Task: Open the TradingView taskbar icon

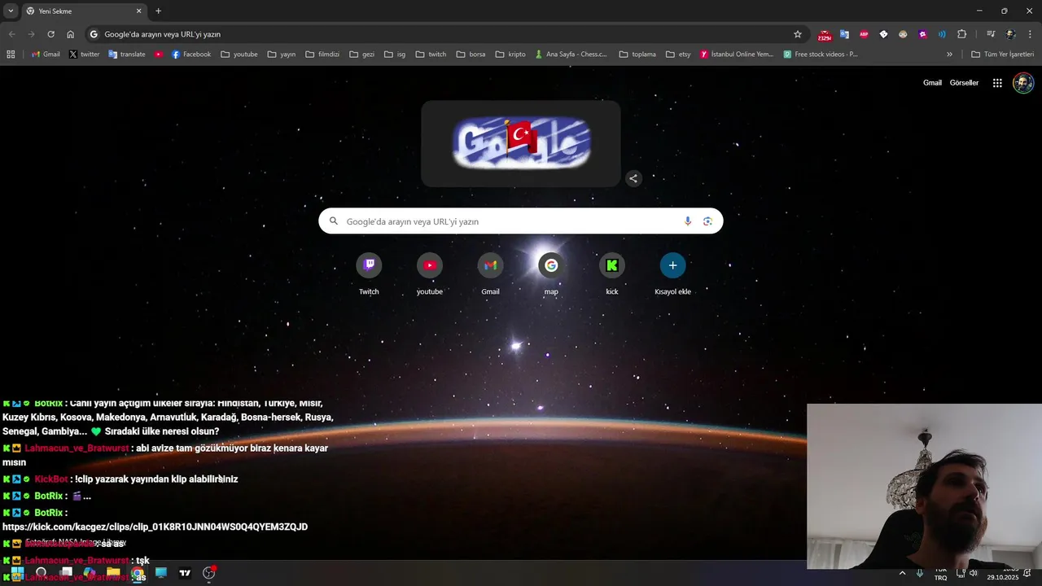Action: coord(185,573)
